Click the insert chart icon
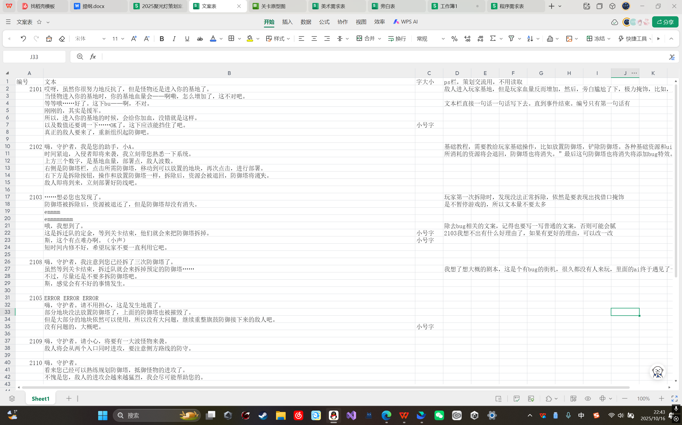Viewport: 682px width, 425px height. pyautogui.click(x=550, y=38)
